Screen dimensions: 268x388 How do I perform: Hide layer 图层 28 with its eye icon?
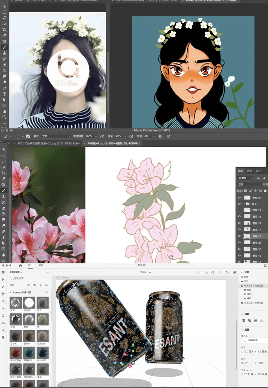tap(239, 198)
